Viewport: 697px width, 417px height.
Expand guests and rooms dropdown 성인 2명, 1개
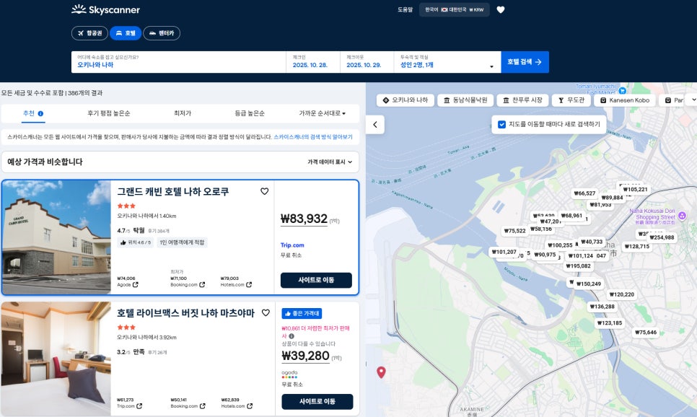(x=447, y=62)
